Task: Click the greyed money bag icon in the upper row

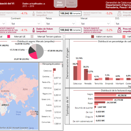Action: [x=119, y=14]
